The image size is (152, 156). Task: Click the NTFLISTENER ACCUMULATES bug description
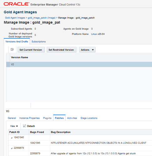click(98, 143)
